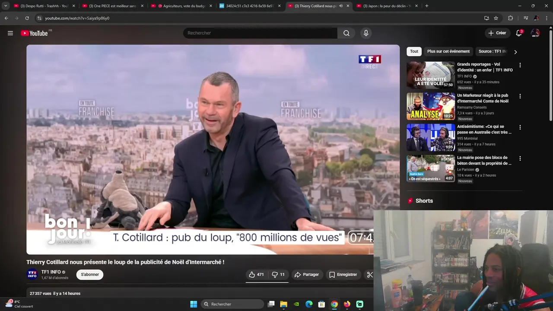Click the YouTube Rechercher search field
The height and width of the screenshot is (311, 553).
pos(260,33)
